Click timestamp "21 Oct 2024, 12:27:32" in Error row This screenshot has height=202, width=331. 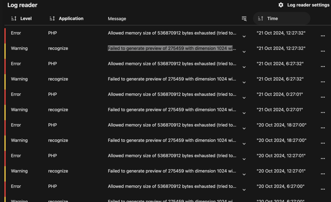click(x=281, y=33)
